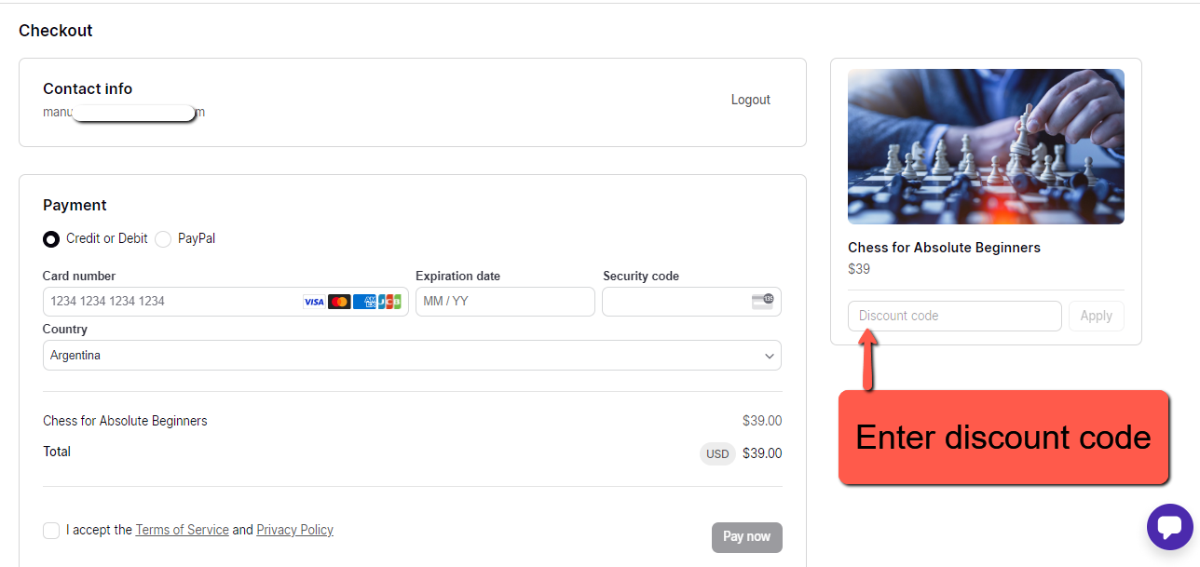The height and width of the screenshot is (567, 1200).
Task: Open the Privacy Policy link
Action: click(294, 530)
